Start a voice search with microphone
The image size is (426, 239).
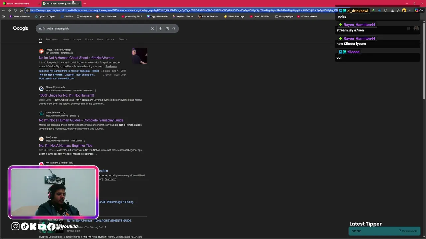coord(160,29)
